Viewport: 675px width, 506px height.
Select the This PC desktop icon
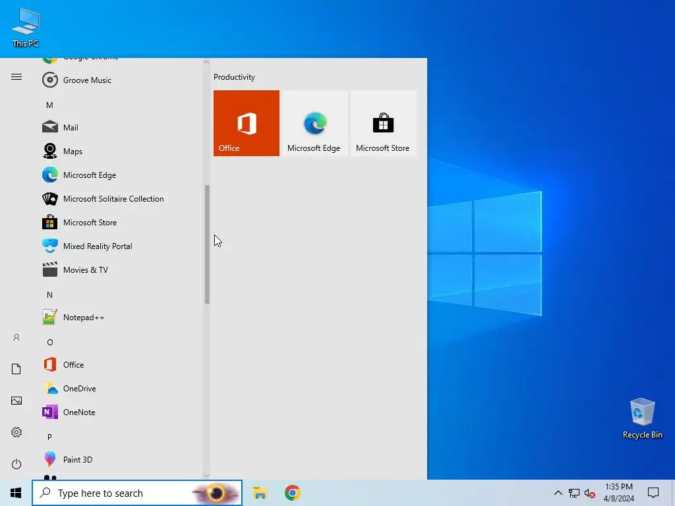[26, 28]
